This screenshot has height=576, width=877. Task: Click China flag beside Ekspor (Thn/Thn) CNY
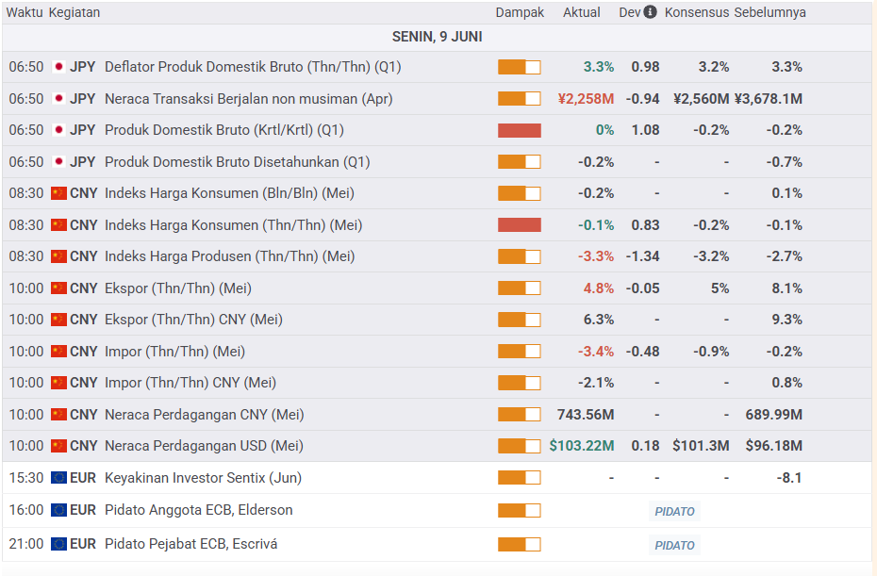click(x=58, y=320)
